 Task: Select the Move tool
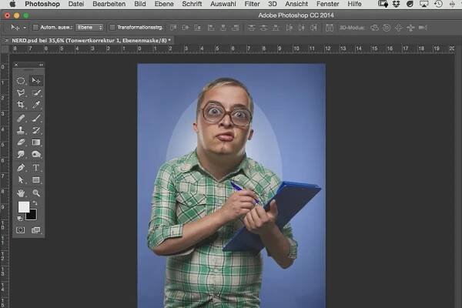36,80
